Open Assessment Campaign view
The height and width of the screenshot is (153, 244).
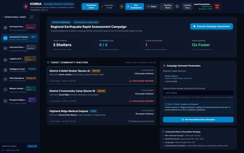coord(20,38)
